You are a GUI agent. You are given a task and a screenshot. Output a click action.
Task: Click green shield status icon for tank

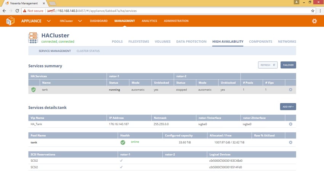[x=34, y=90]
